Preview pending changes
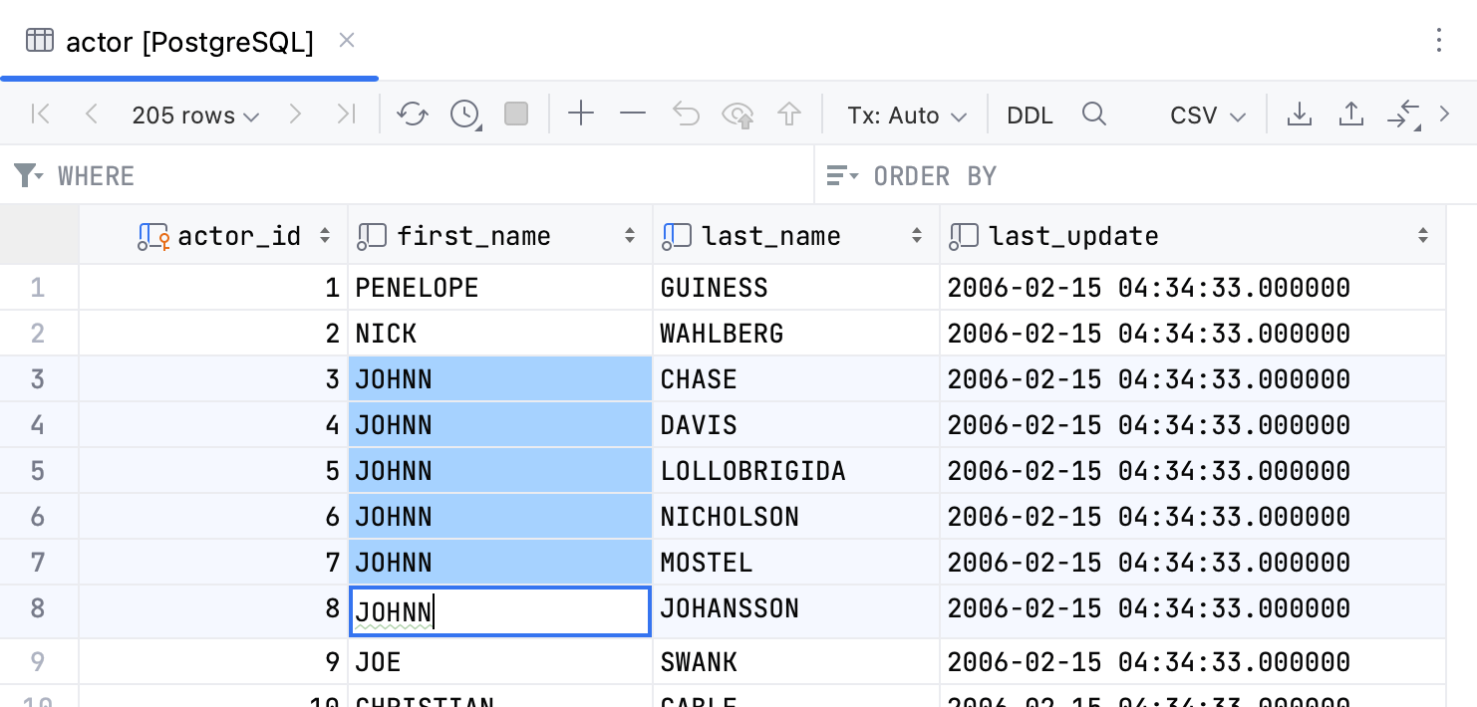1477x707 pixels. [x=738, y=114]
